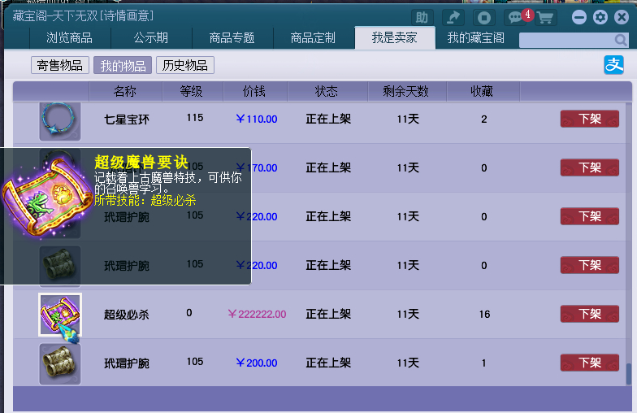Viewport: 637px width, 413px height.
Task: Click the stop square icon in title bar
Action: (484, 17)
